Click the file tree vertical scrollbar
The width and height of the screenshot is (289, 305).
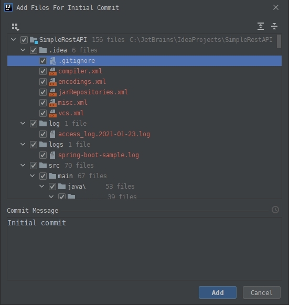tap(279, 41)
